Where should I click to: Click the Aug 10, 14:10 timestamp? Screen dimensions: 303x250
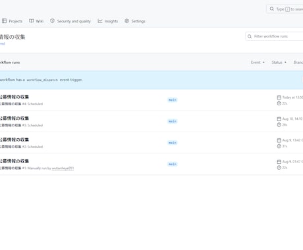coord(292,118)
